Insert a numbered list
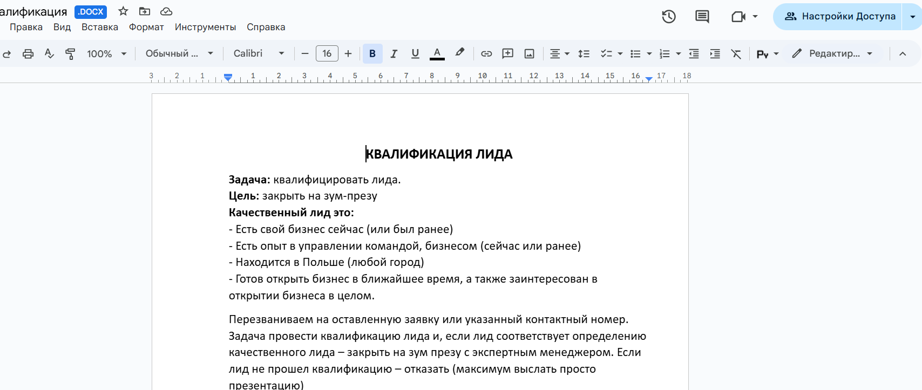 [x=665, y=53]
